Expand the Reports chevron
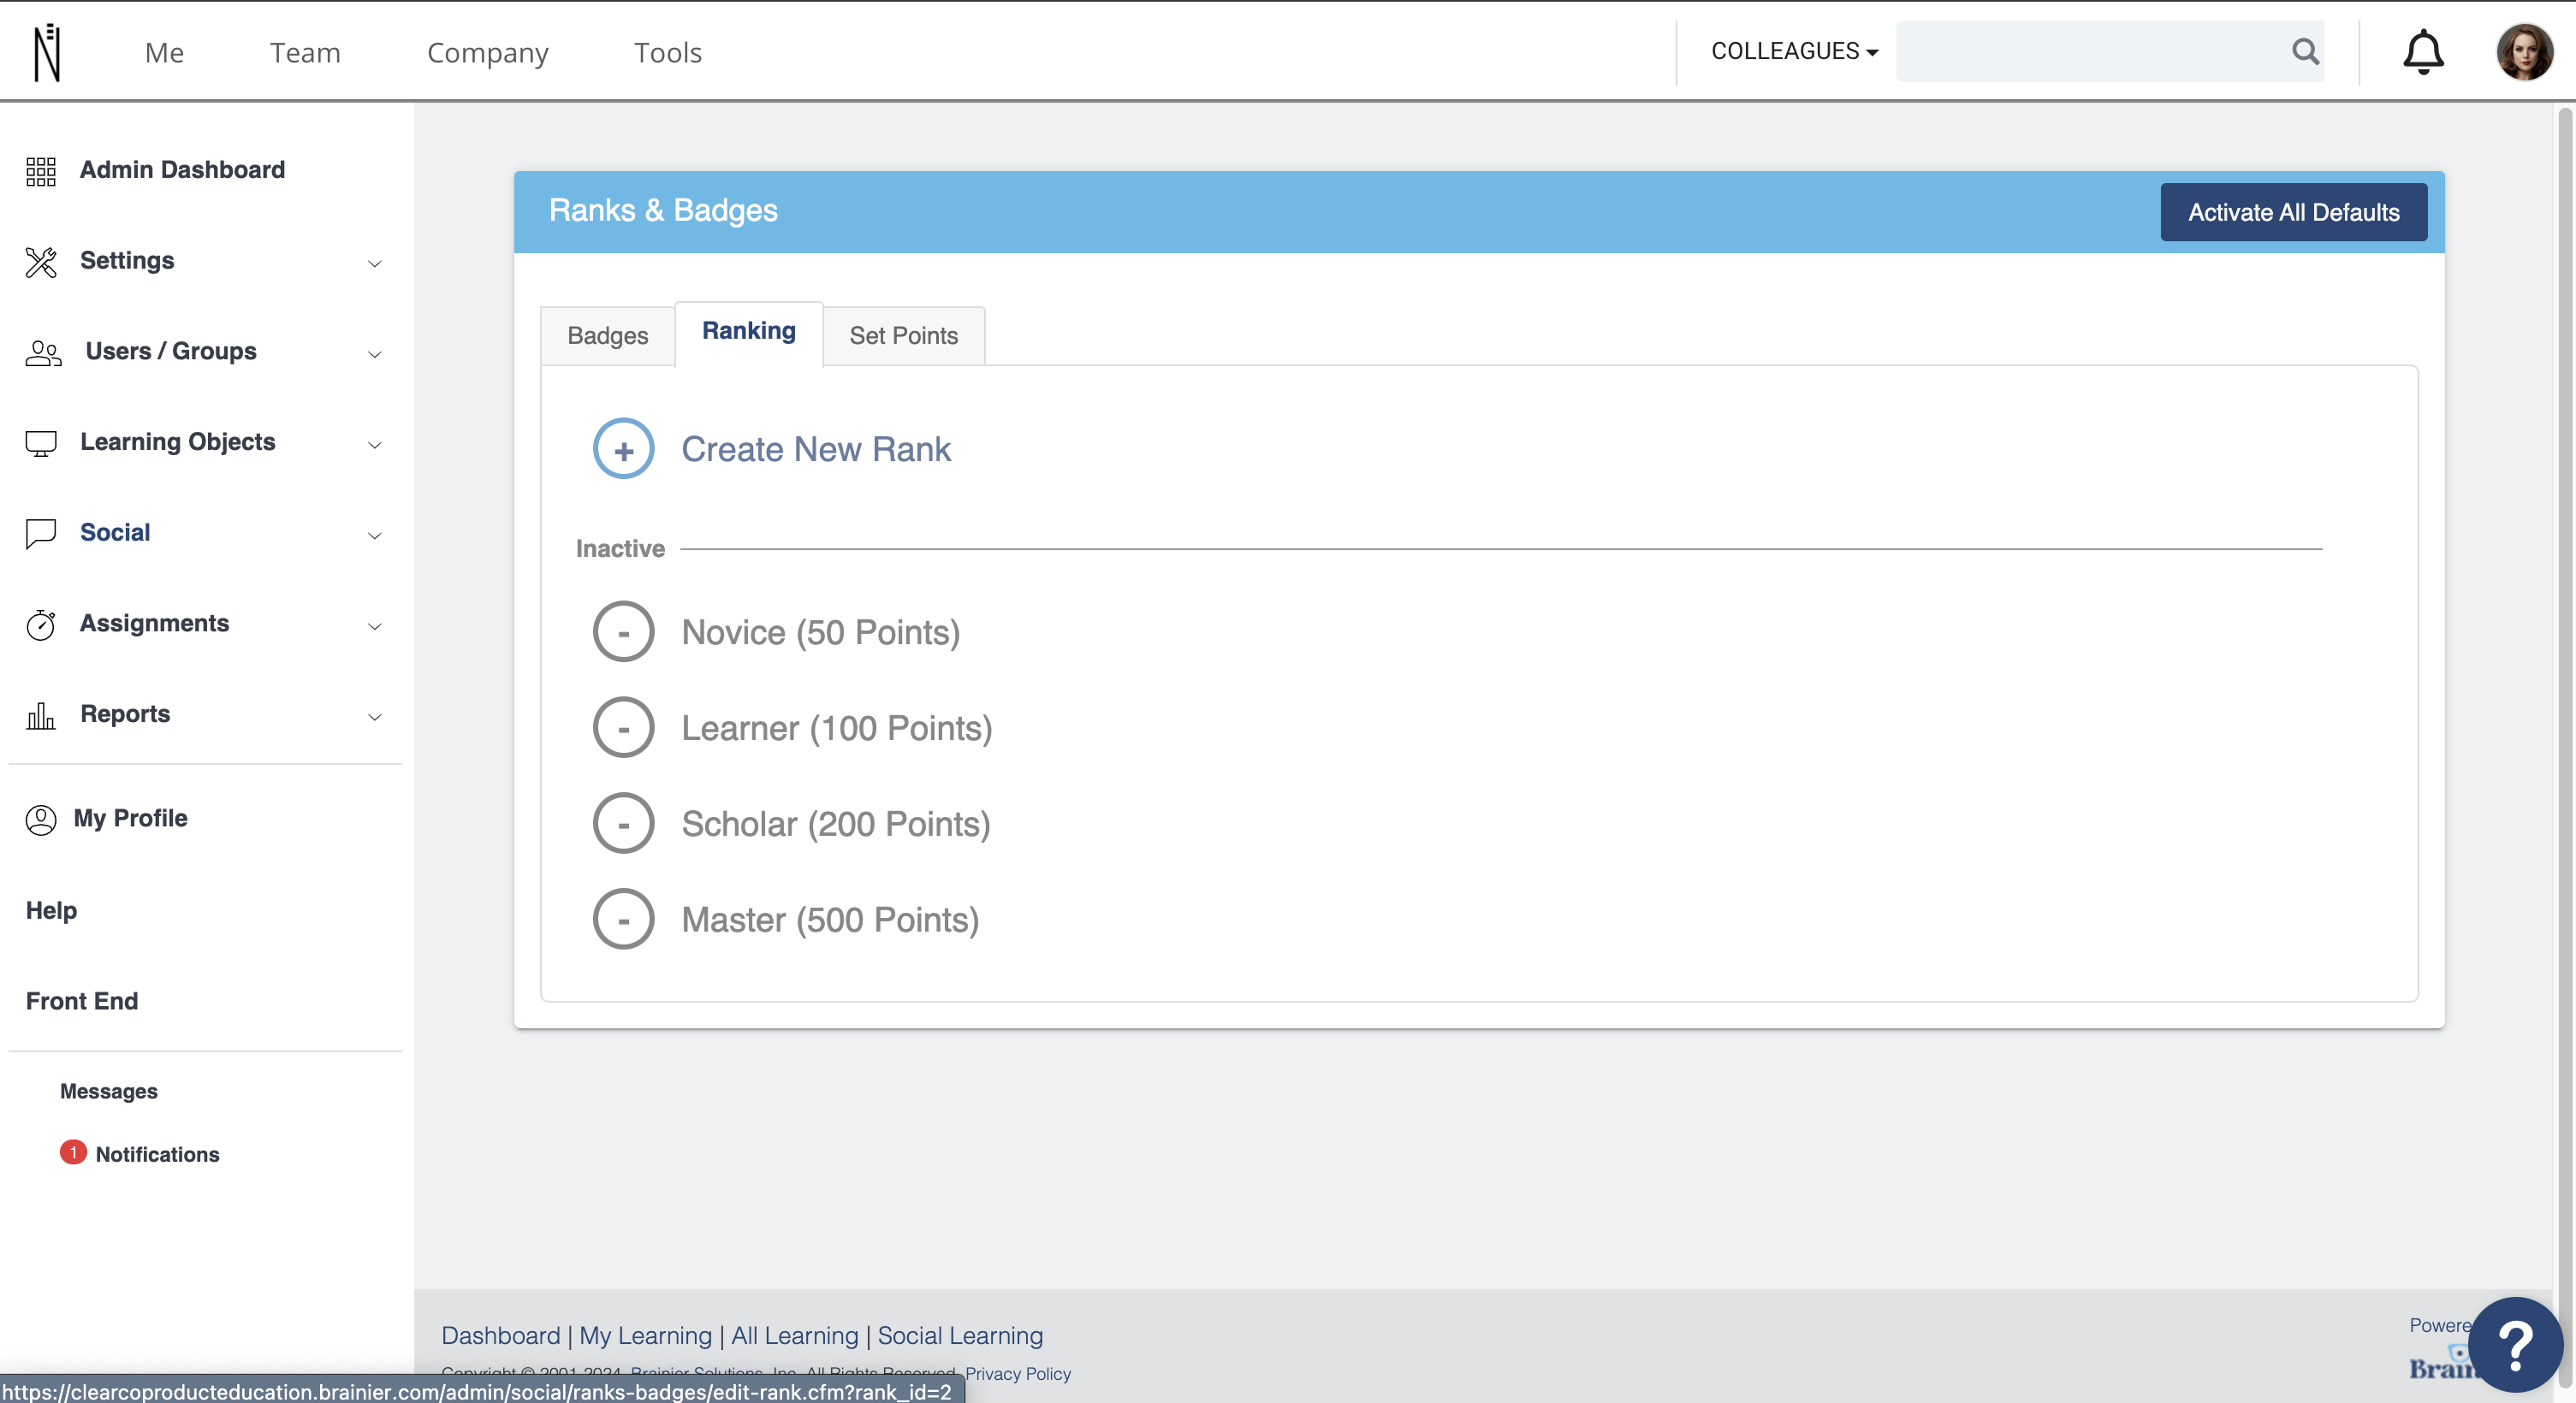 [x=375, y=717]
